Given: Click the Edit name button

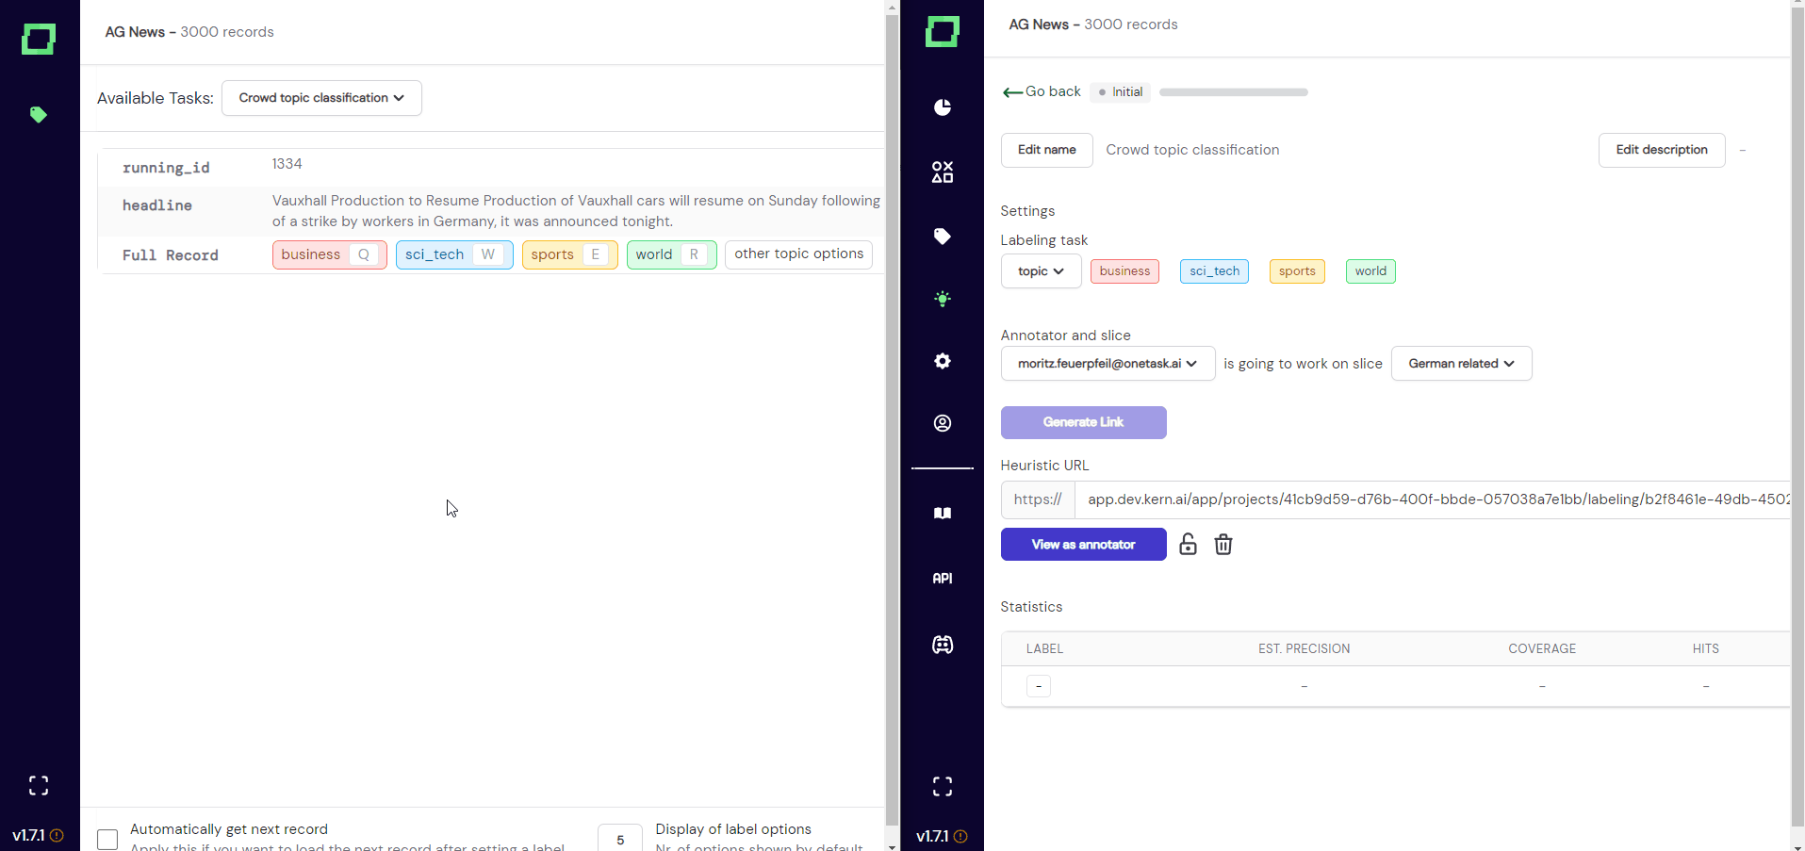Looking at the screenshot, I should pyautogui.click(x=1046, y=150).
